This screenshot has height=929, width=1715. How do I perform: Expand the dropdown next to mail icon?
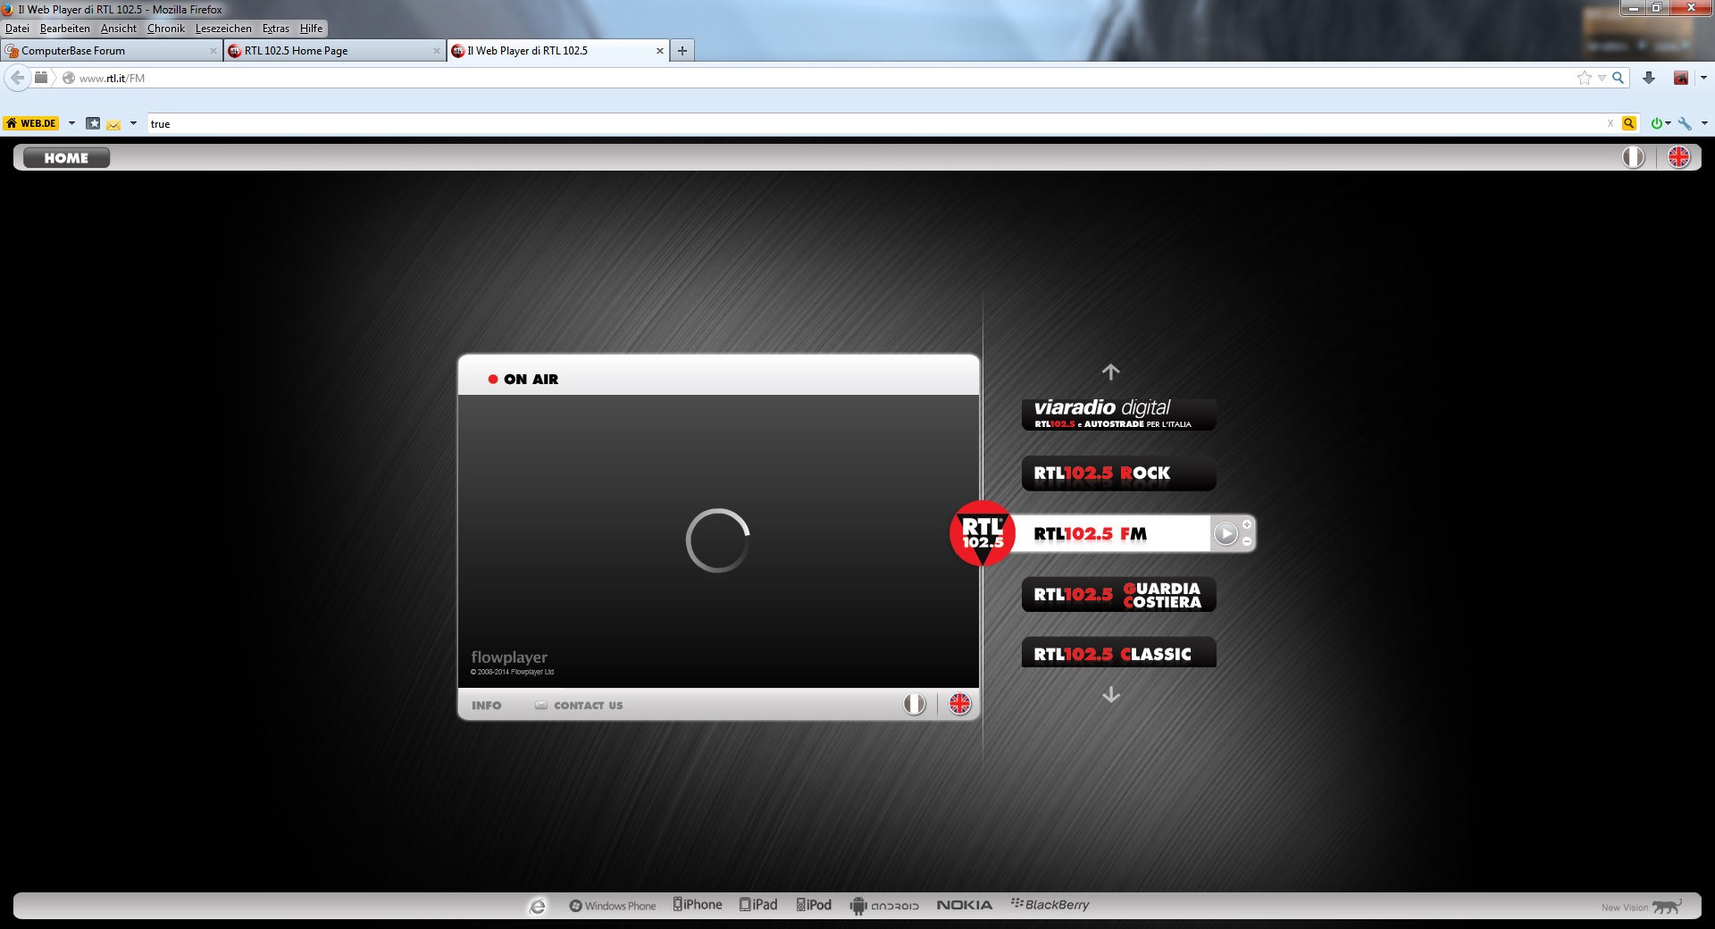tap(133, 123)
